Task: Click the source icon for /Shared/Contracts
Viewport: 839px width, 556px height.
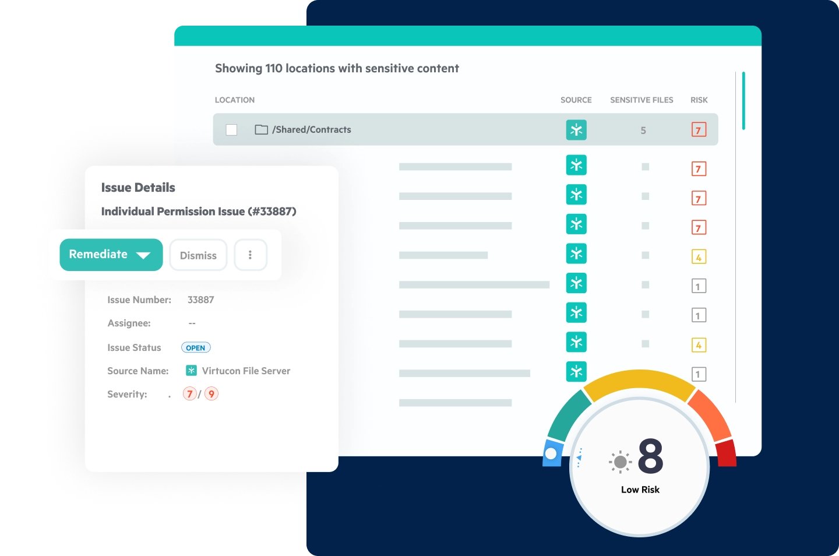Action: tap(576, 129)
